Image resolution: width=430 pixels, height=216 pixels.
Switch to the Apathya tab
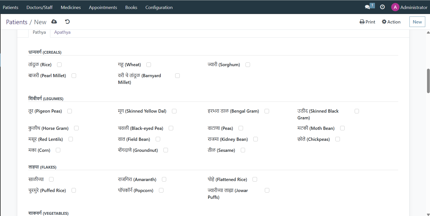click(62, 32)
